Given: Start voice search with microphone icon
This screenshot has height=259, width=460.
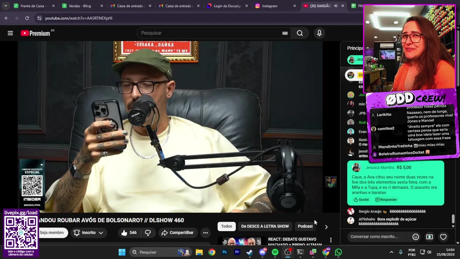Looking at the screenshot, I should tap(319, 33).
